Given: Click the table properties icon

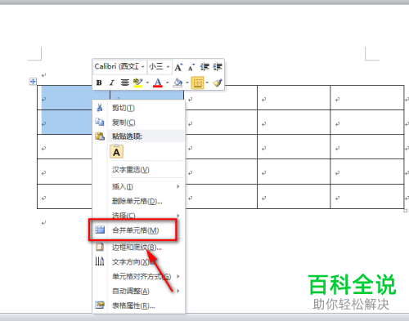Looking at the screenshot, I should 100,305.
